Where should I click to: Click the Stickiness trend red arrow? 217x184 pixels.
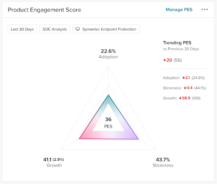click(185, 88)
